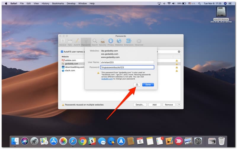
Task: Open Messages from the Dock
Action: pos(102,141)
